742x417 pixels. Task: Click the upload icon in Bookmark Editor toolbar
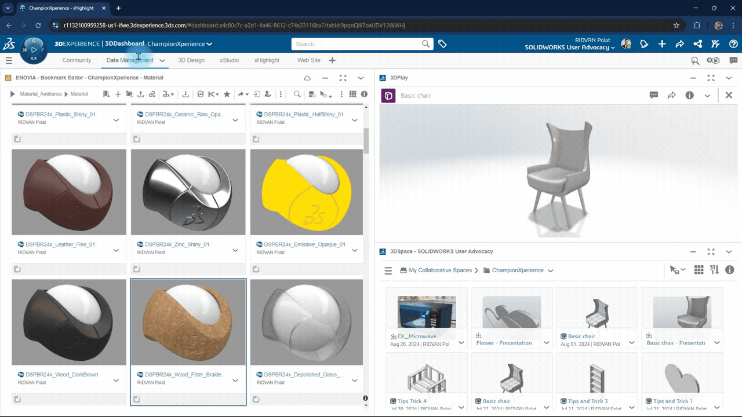140,94
